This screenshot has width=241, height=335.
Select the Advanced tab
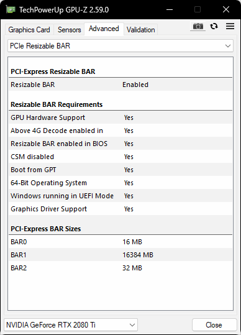click(x=104, y=29)
